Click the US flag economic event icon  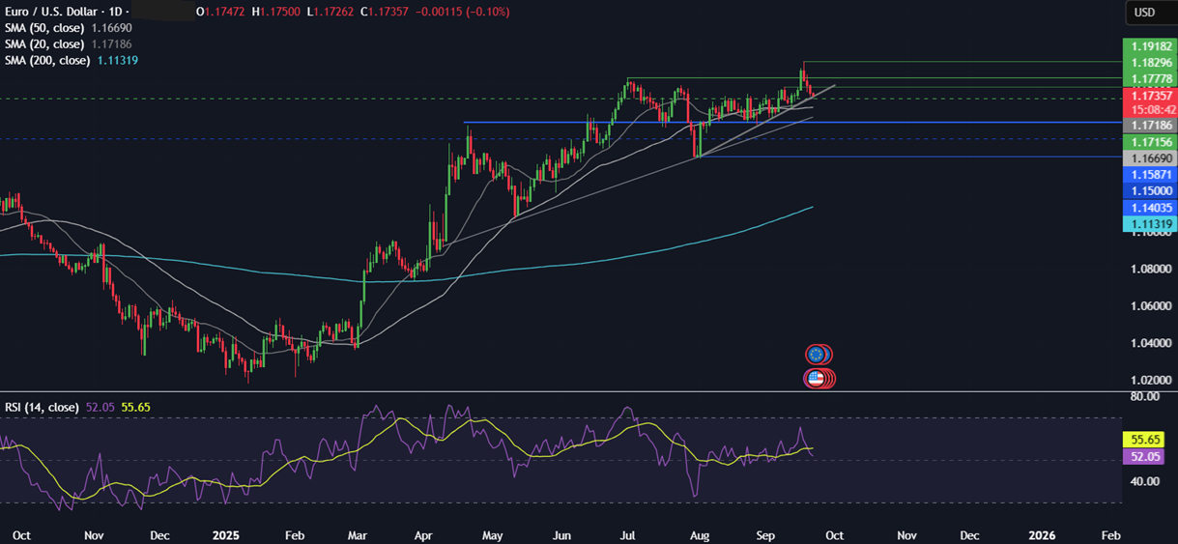coord(818,379)
